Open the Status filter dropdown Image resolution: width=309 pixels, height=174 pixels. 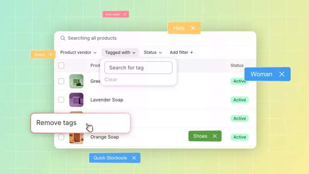[x=152, y=53]
